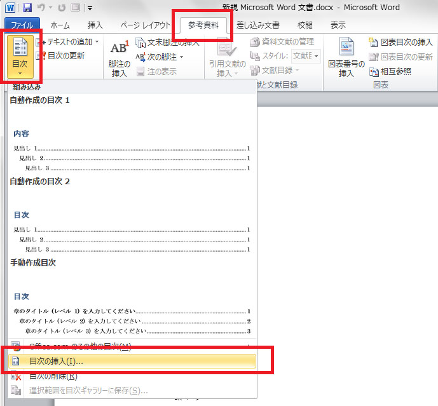Click the Undo arrow in Quick Access toolbar

(41, 8)
